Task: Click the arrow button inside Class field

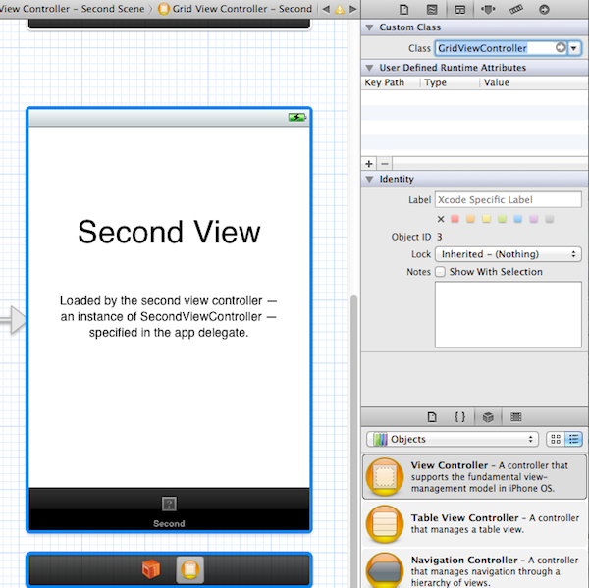Action: click(x=561, y=48)
